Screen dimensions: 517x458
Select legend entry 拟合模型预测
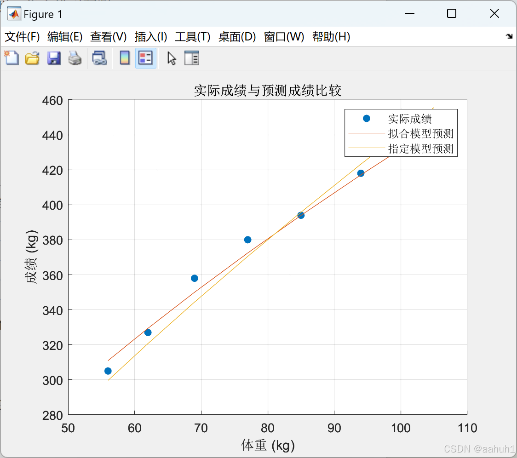pos(420,133)
